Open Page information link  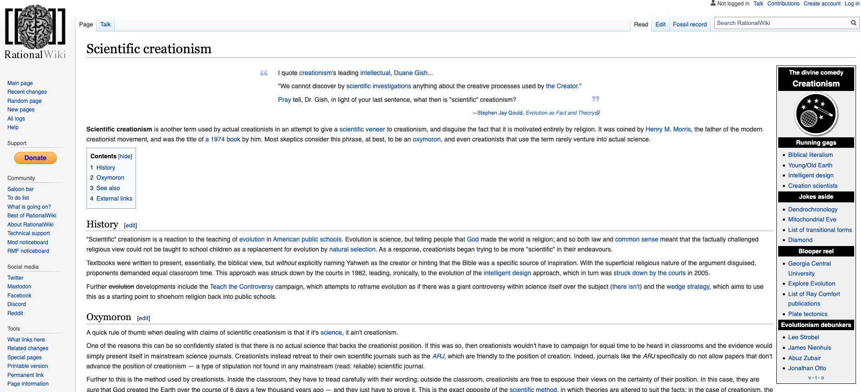[28, 384]
